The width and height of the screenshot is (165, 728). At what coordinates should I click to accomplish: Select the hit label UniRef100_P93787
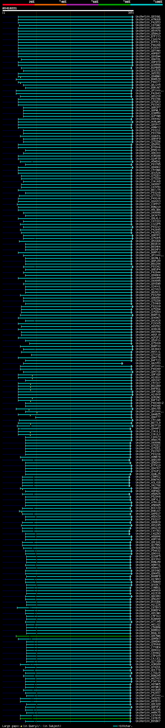[x=148, y=451]
